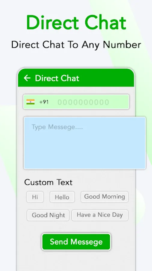Viewport: 152px width, 271px height.
Task: Click the green app header bar
Action: click(x=76, y=78)
